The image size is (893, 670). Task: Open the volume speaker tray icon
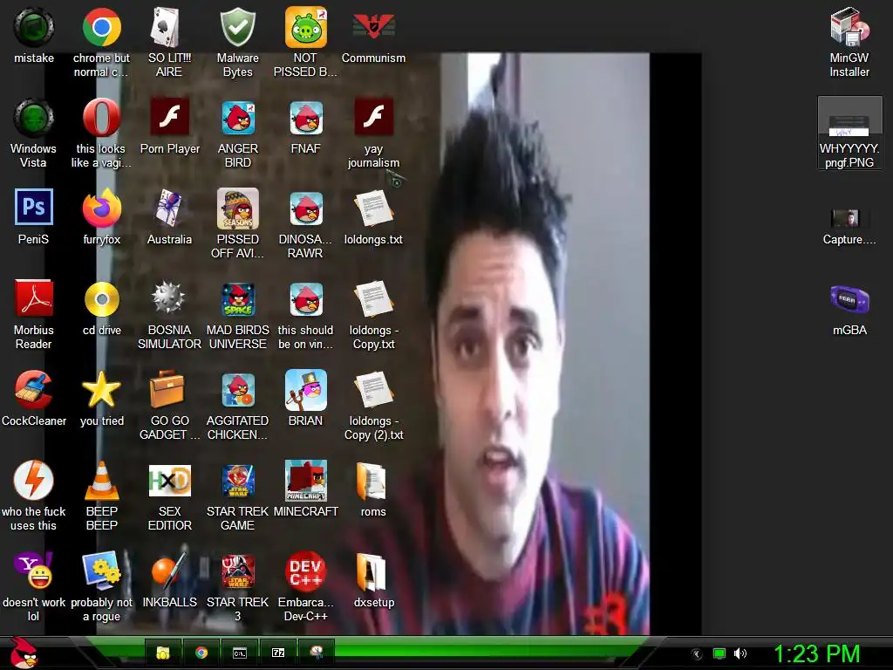point(740,653)
